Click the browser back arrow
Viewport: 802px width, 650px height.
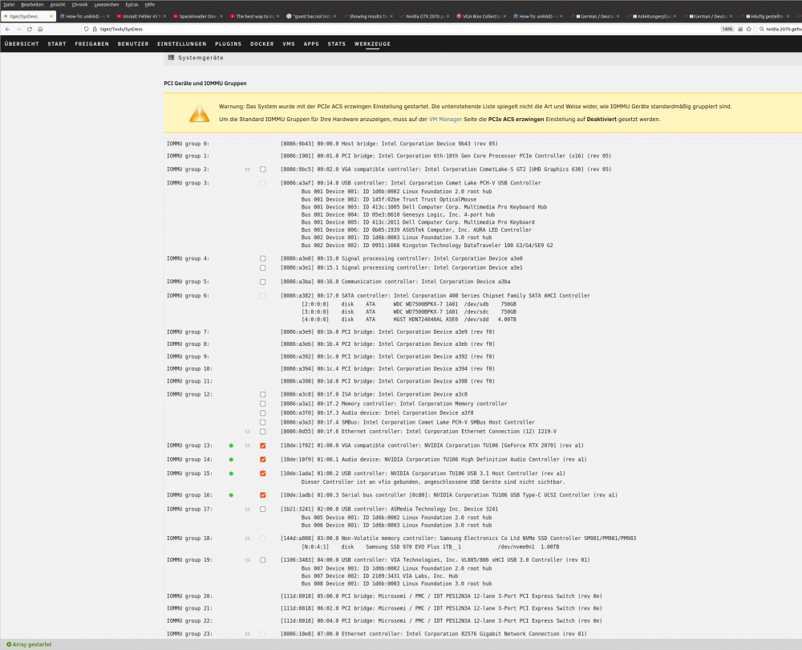pos(7,29)
